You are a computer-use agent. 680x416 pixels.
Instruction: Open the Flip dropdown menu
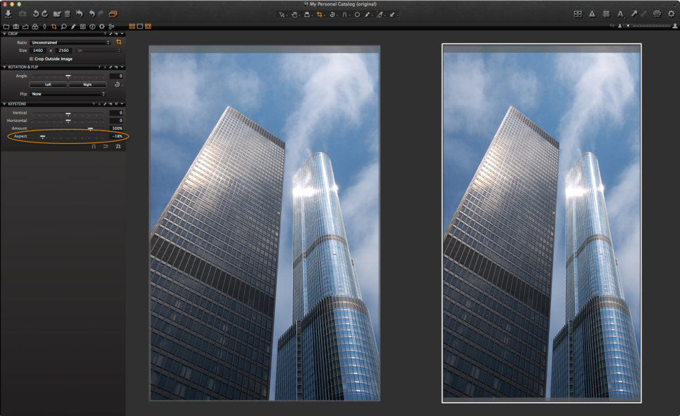point(68,93)
